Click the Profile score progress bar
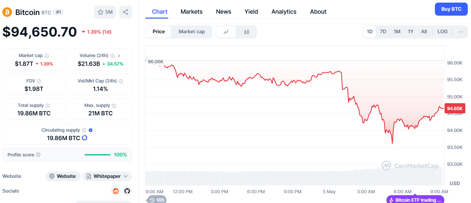 pos(97,155)
